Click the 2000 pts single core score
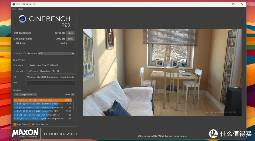Image resolution: width=255 pixels, height=141 pixels. [60, 39]
